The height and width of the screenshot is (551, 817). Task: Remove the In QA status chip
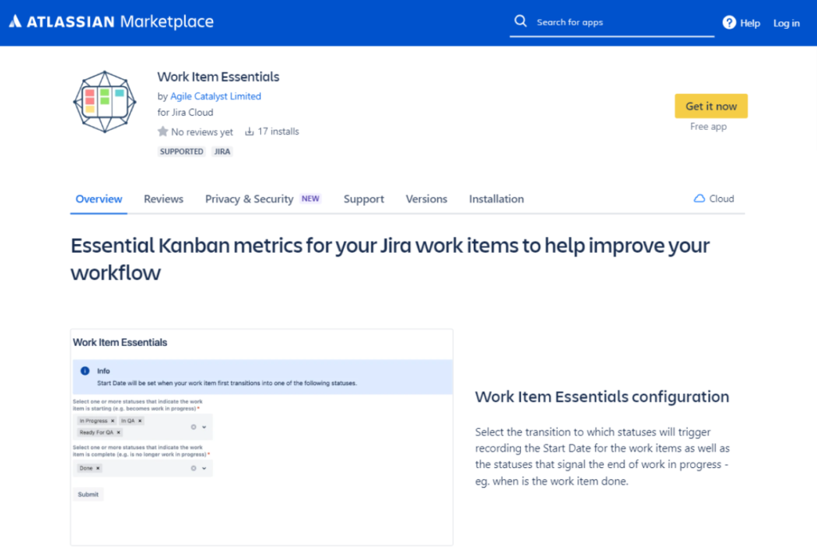tap(140, 421)
